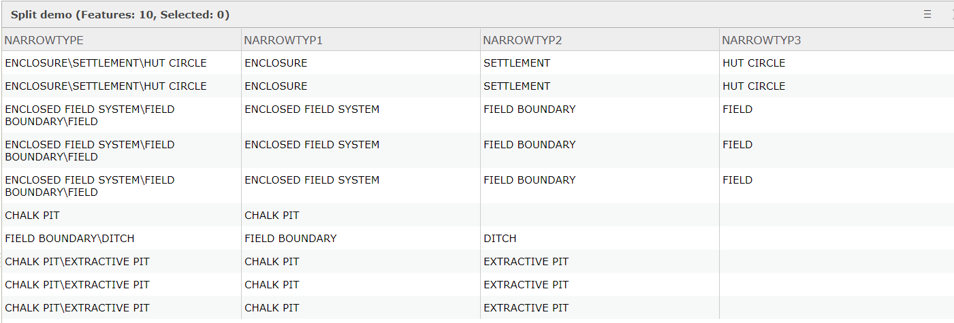Select the first ENCLOSURE\SETTLEMENT\HUT CIRCLE row
The height and width of the screenshot is (323, 954).
tap(477, 63)
